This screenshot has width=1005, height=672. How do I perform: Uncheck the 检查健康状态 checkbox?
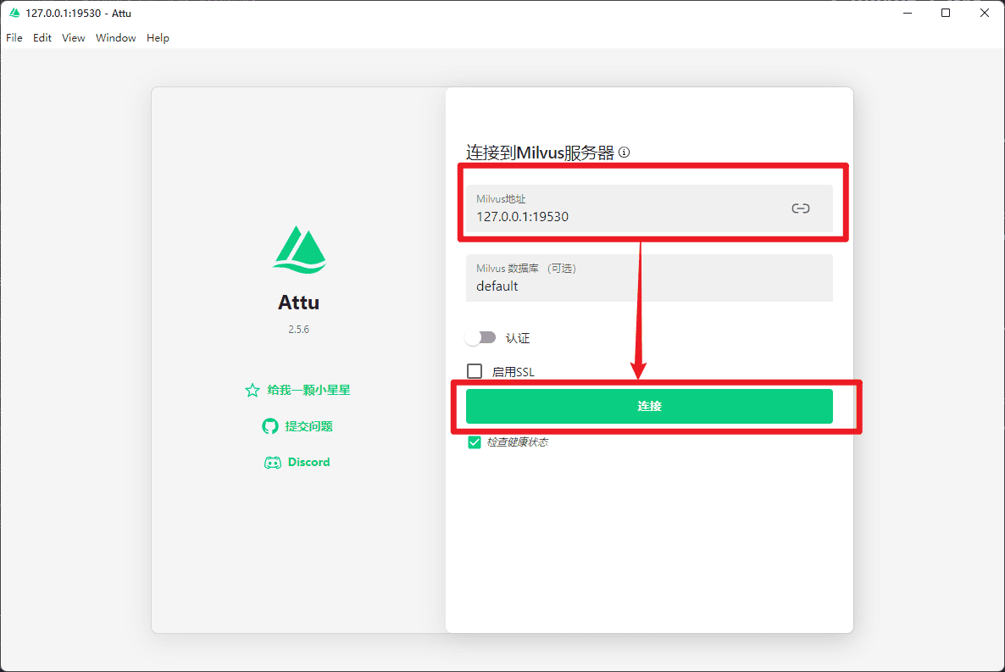coord(475,442)
